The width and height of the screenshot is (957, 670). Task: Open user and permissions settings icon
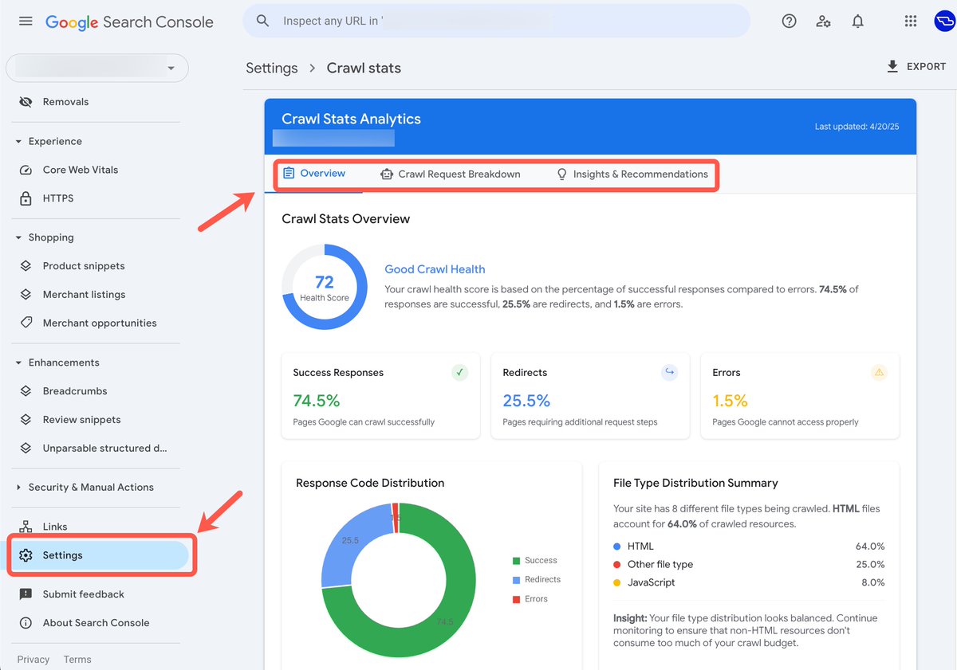[x=824, y=22]
